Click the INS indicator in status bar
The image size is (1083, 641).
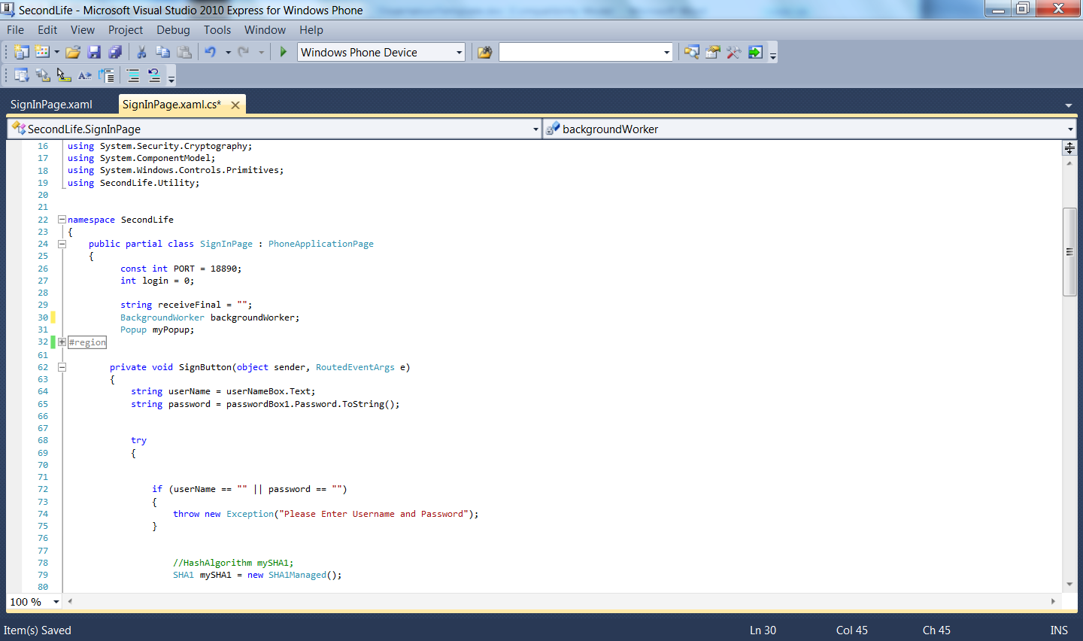pyautogui.click(x=1059, y=630)
